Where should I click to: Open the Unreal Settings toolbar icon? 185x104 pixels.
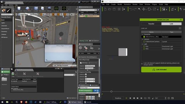[49, 9]
